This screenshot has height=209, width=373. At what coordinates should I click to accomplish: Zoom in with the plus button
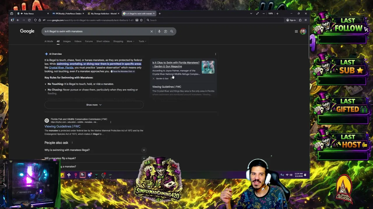coord(277,13)
